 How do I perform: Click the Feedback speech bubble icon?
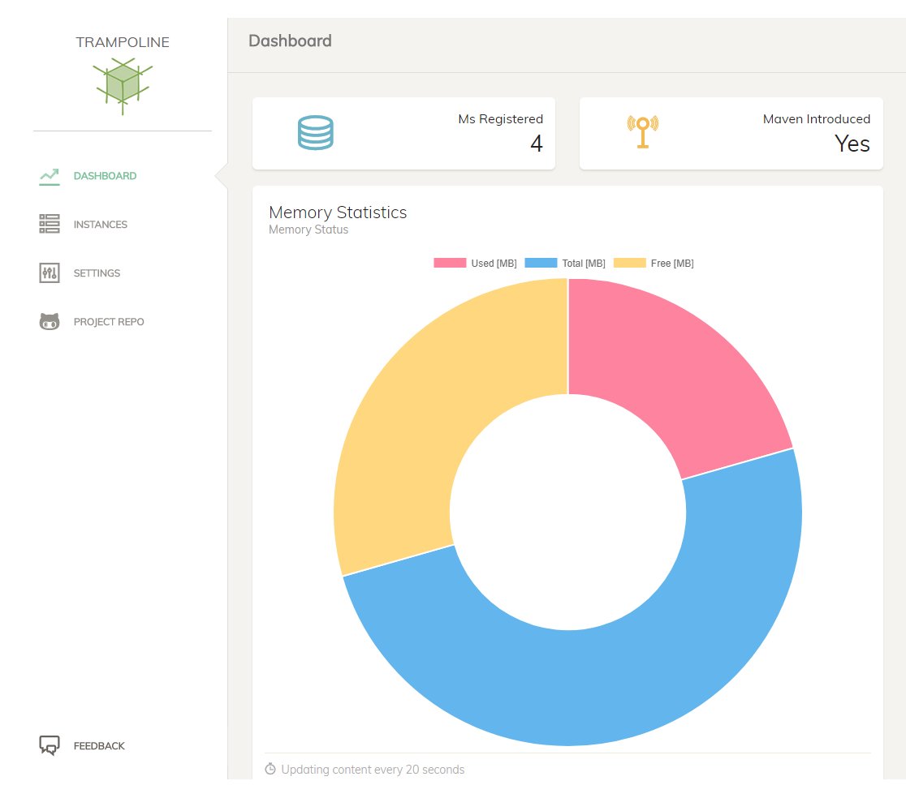(x=49, y=745)
